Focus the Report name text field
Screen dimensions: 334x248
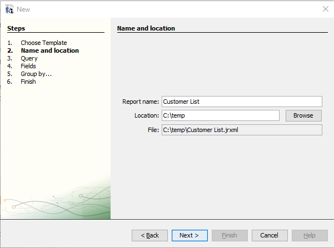242,102
